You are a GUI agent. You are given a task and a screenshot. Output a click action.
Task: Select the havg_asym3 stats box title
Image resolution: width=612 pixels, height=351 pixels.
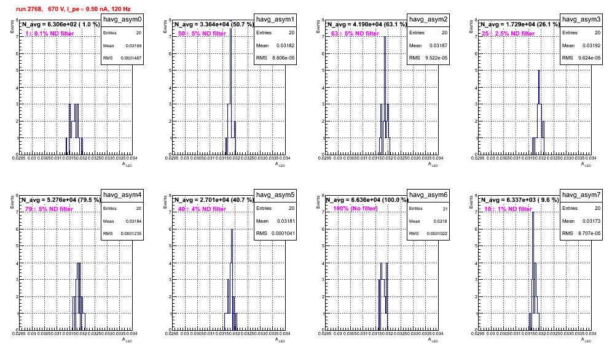click(x=581, y=20)
